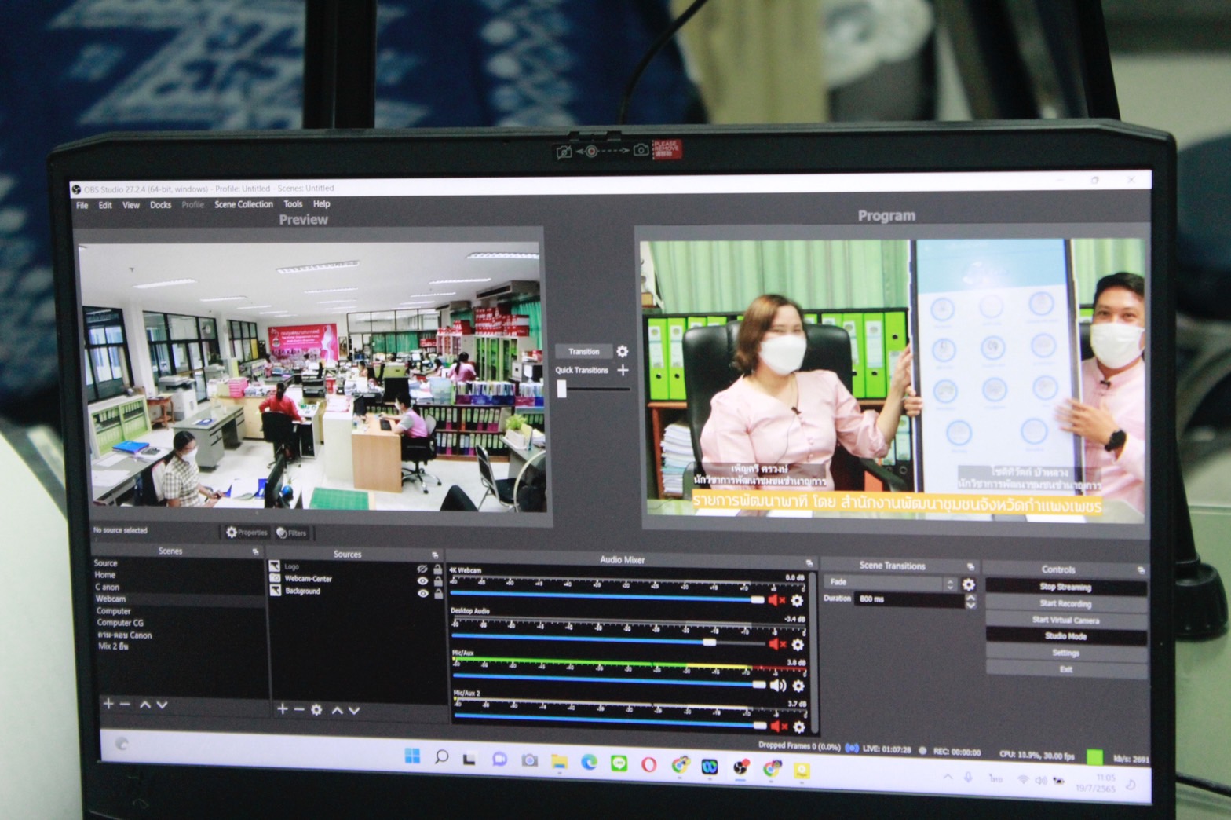1231x820 pixels.
Task: Add a new scene with plus icon
Action: tap(108, 704)
